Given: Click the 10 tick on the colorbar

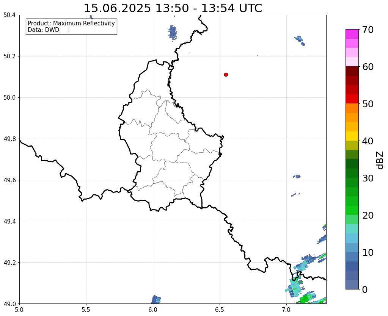Looking at the screenshot, I should tap(368, 252).
